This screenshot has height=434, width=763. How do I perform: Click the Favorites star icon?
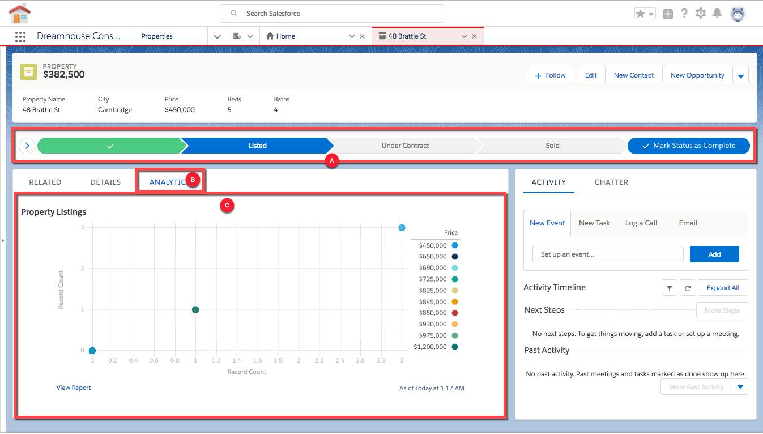[x=640, y=14]
